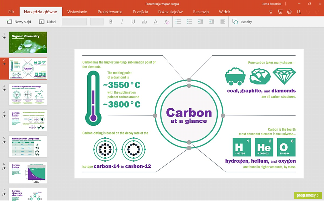Select the Recenzja tab
Screen dimensions: 324x201
point(201,12)
